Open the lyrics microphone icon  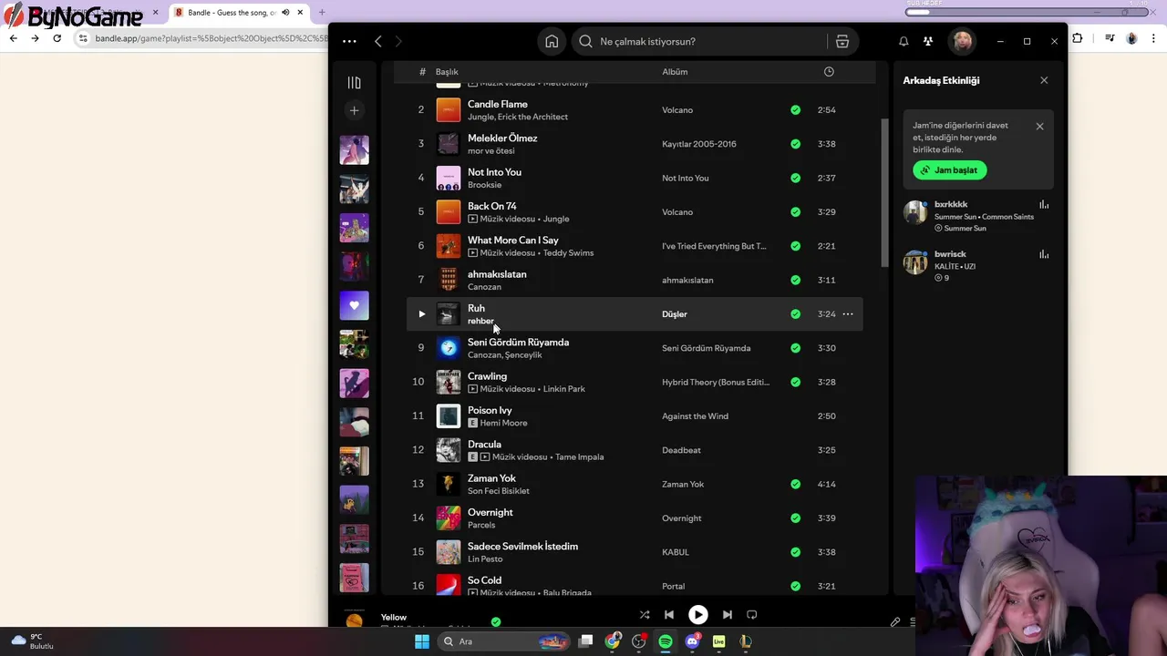[x=895, y=622]
